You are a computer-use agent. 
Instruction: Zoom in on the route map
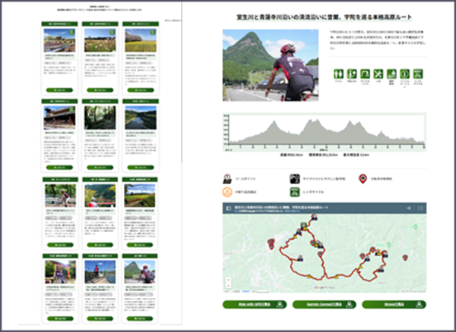tap(229, 278)
